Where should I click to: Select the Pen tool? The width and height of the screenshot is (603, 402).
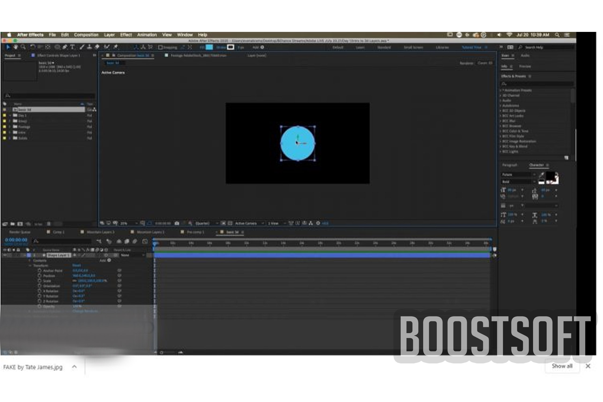click(65, 47)
